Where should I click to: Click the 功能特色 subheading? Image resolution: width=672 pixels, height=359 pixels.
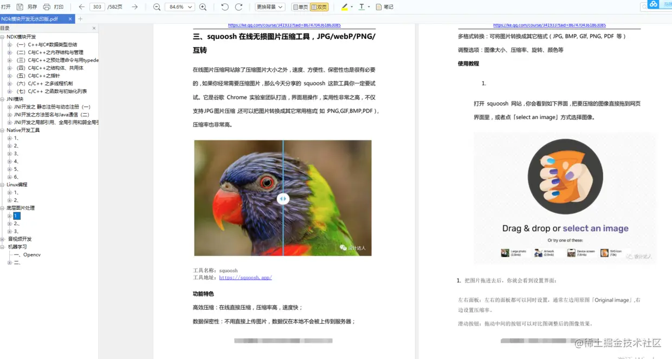coord(203,293)
